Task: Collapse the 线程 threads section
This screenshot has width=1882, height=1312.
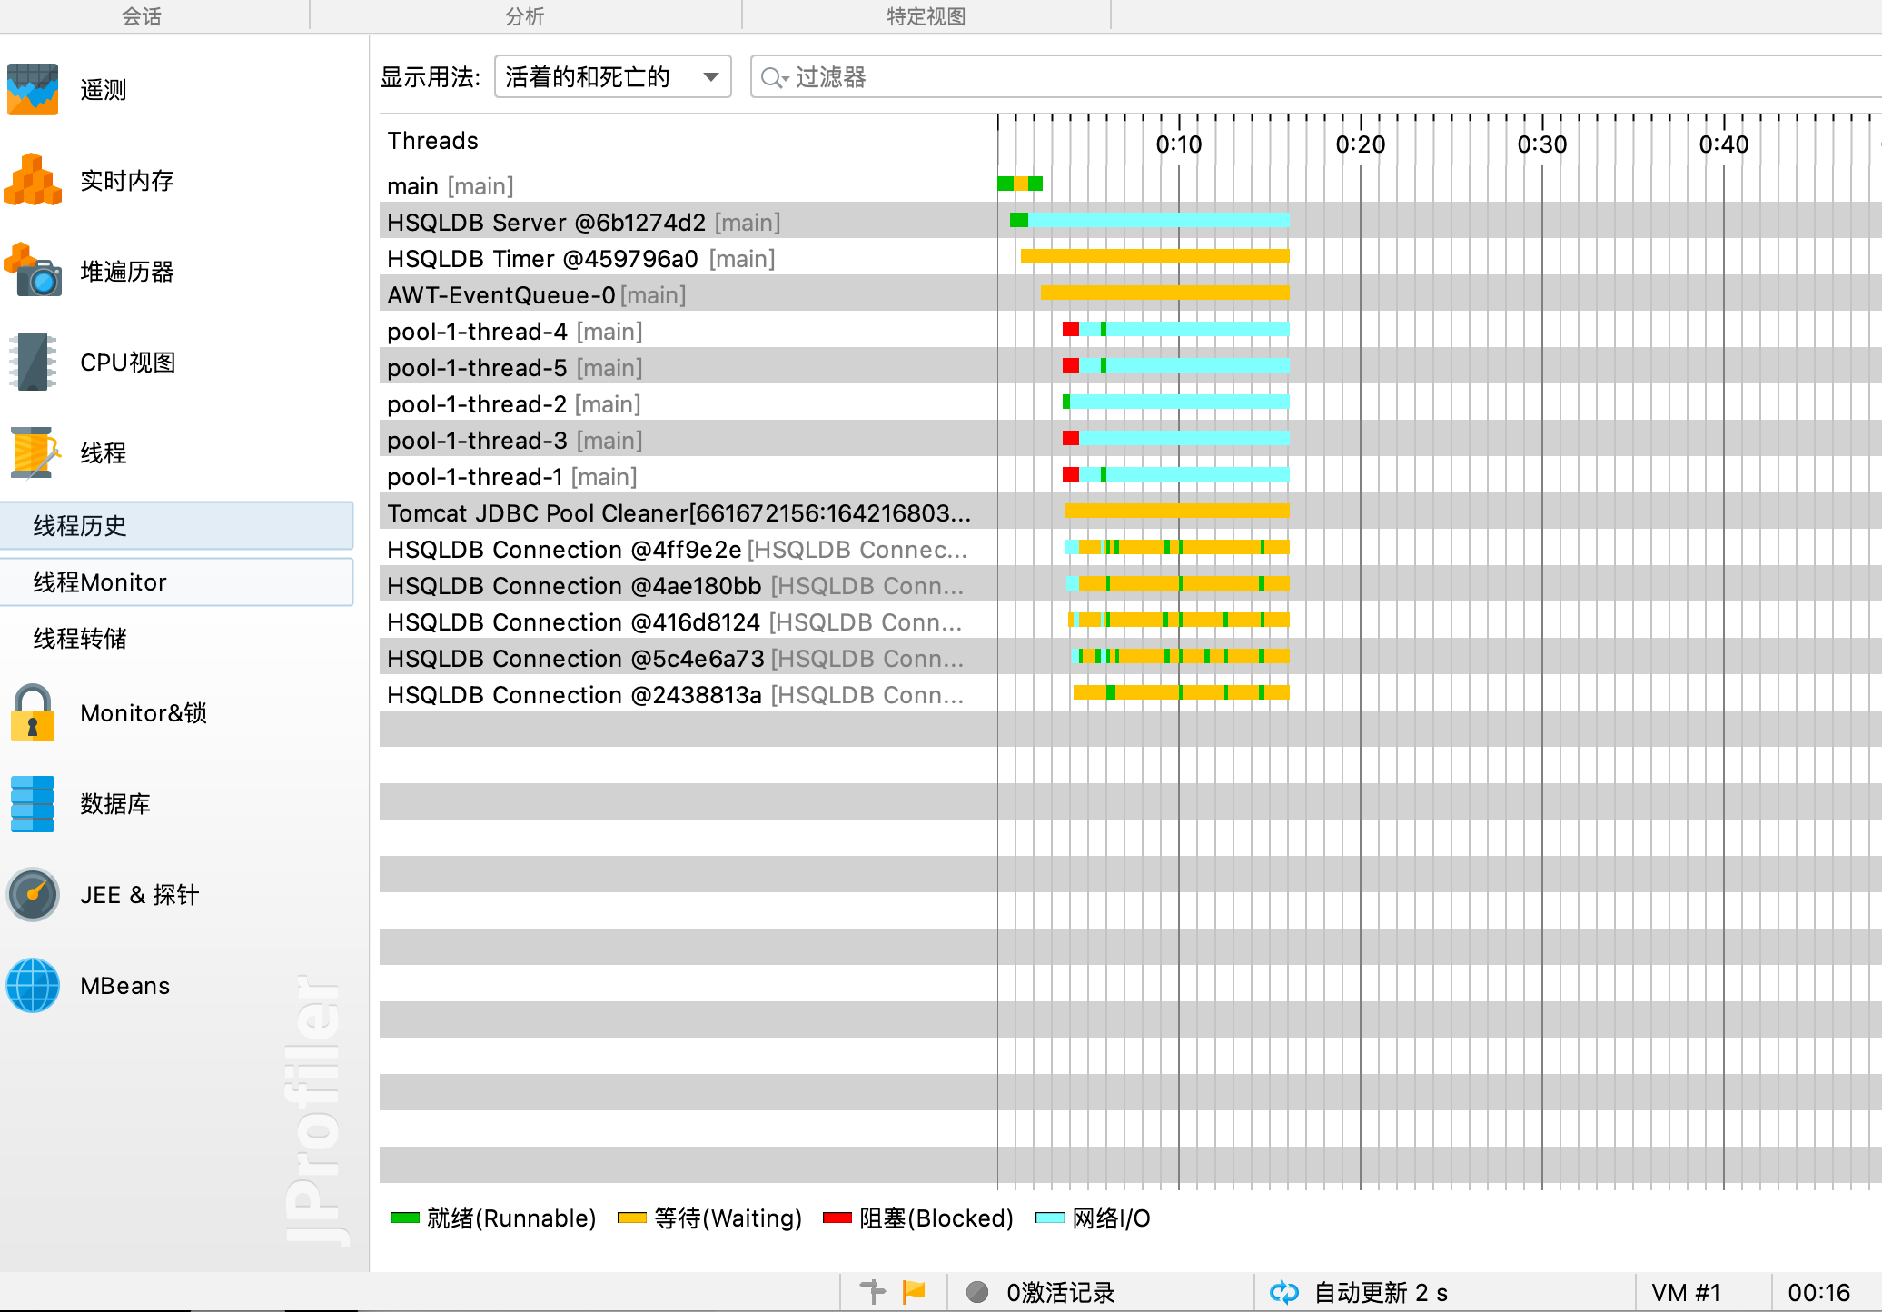Action: coord(102,452)
